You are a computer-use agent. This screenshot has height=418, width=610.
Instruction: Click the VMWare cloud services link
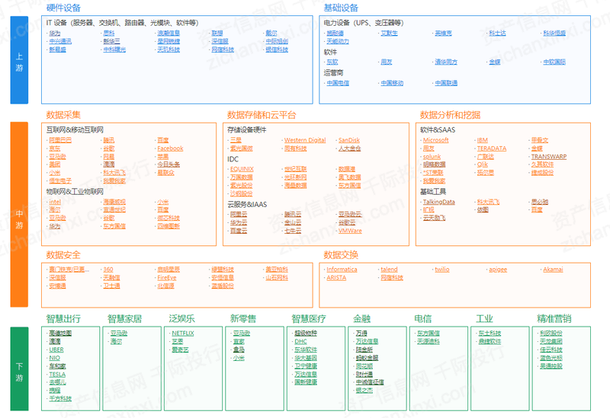coord(351,231)
